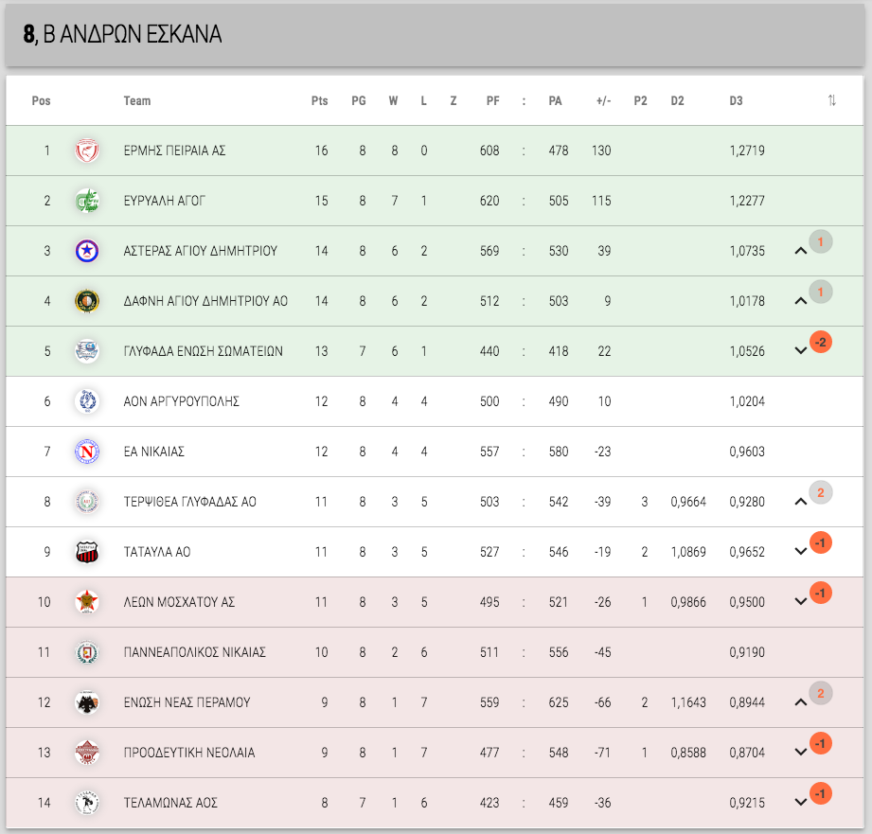Open the ΑΣΤΕΡΑΣ ΑΓΙΟΥ ΔΗΜΗΤΡΙΟΥ star logo
Image resolution: width=872 pixels, height=834 pixels.
[x=87, y=251]
